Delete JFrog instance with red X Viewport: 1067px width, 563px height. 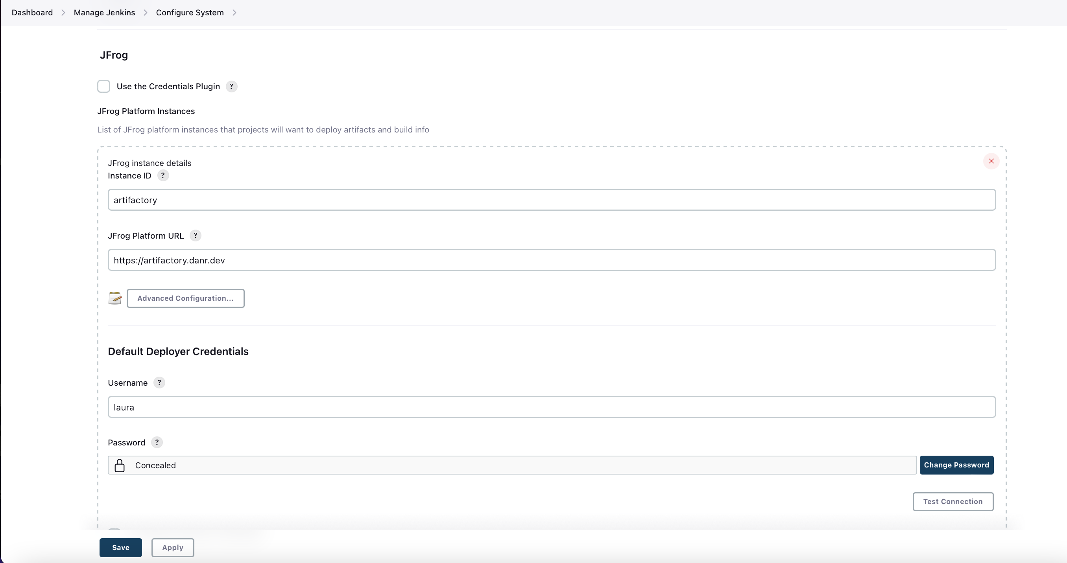point(991,161)
